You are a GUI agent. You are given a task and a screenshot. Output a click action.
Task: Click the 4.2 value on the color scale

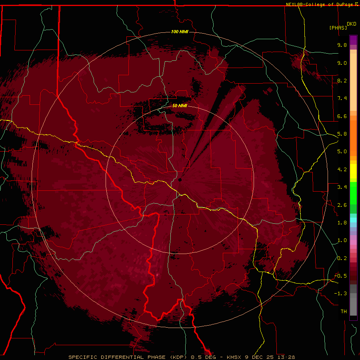tap(342, 170)
